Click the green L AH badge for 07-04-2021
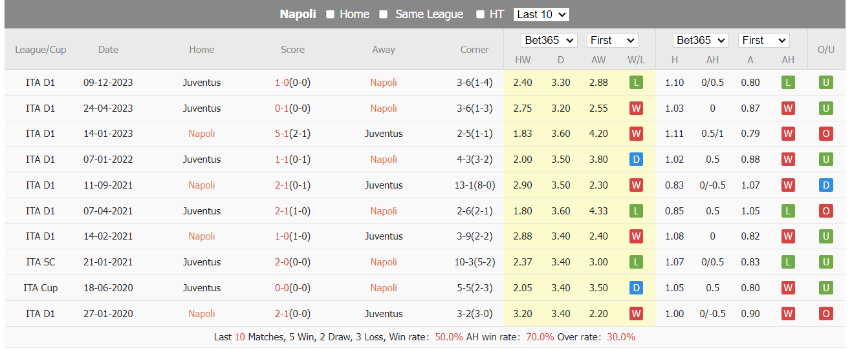The width and height of the screenshot is (852, 350). [787, 211]
